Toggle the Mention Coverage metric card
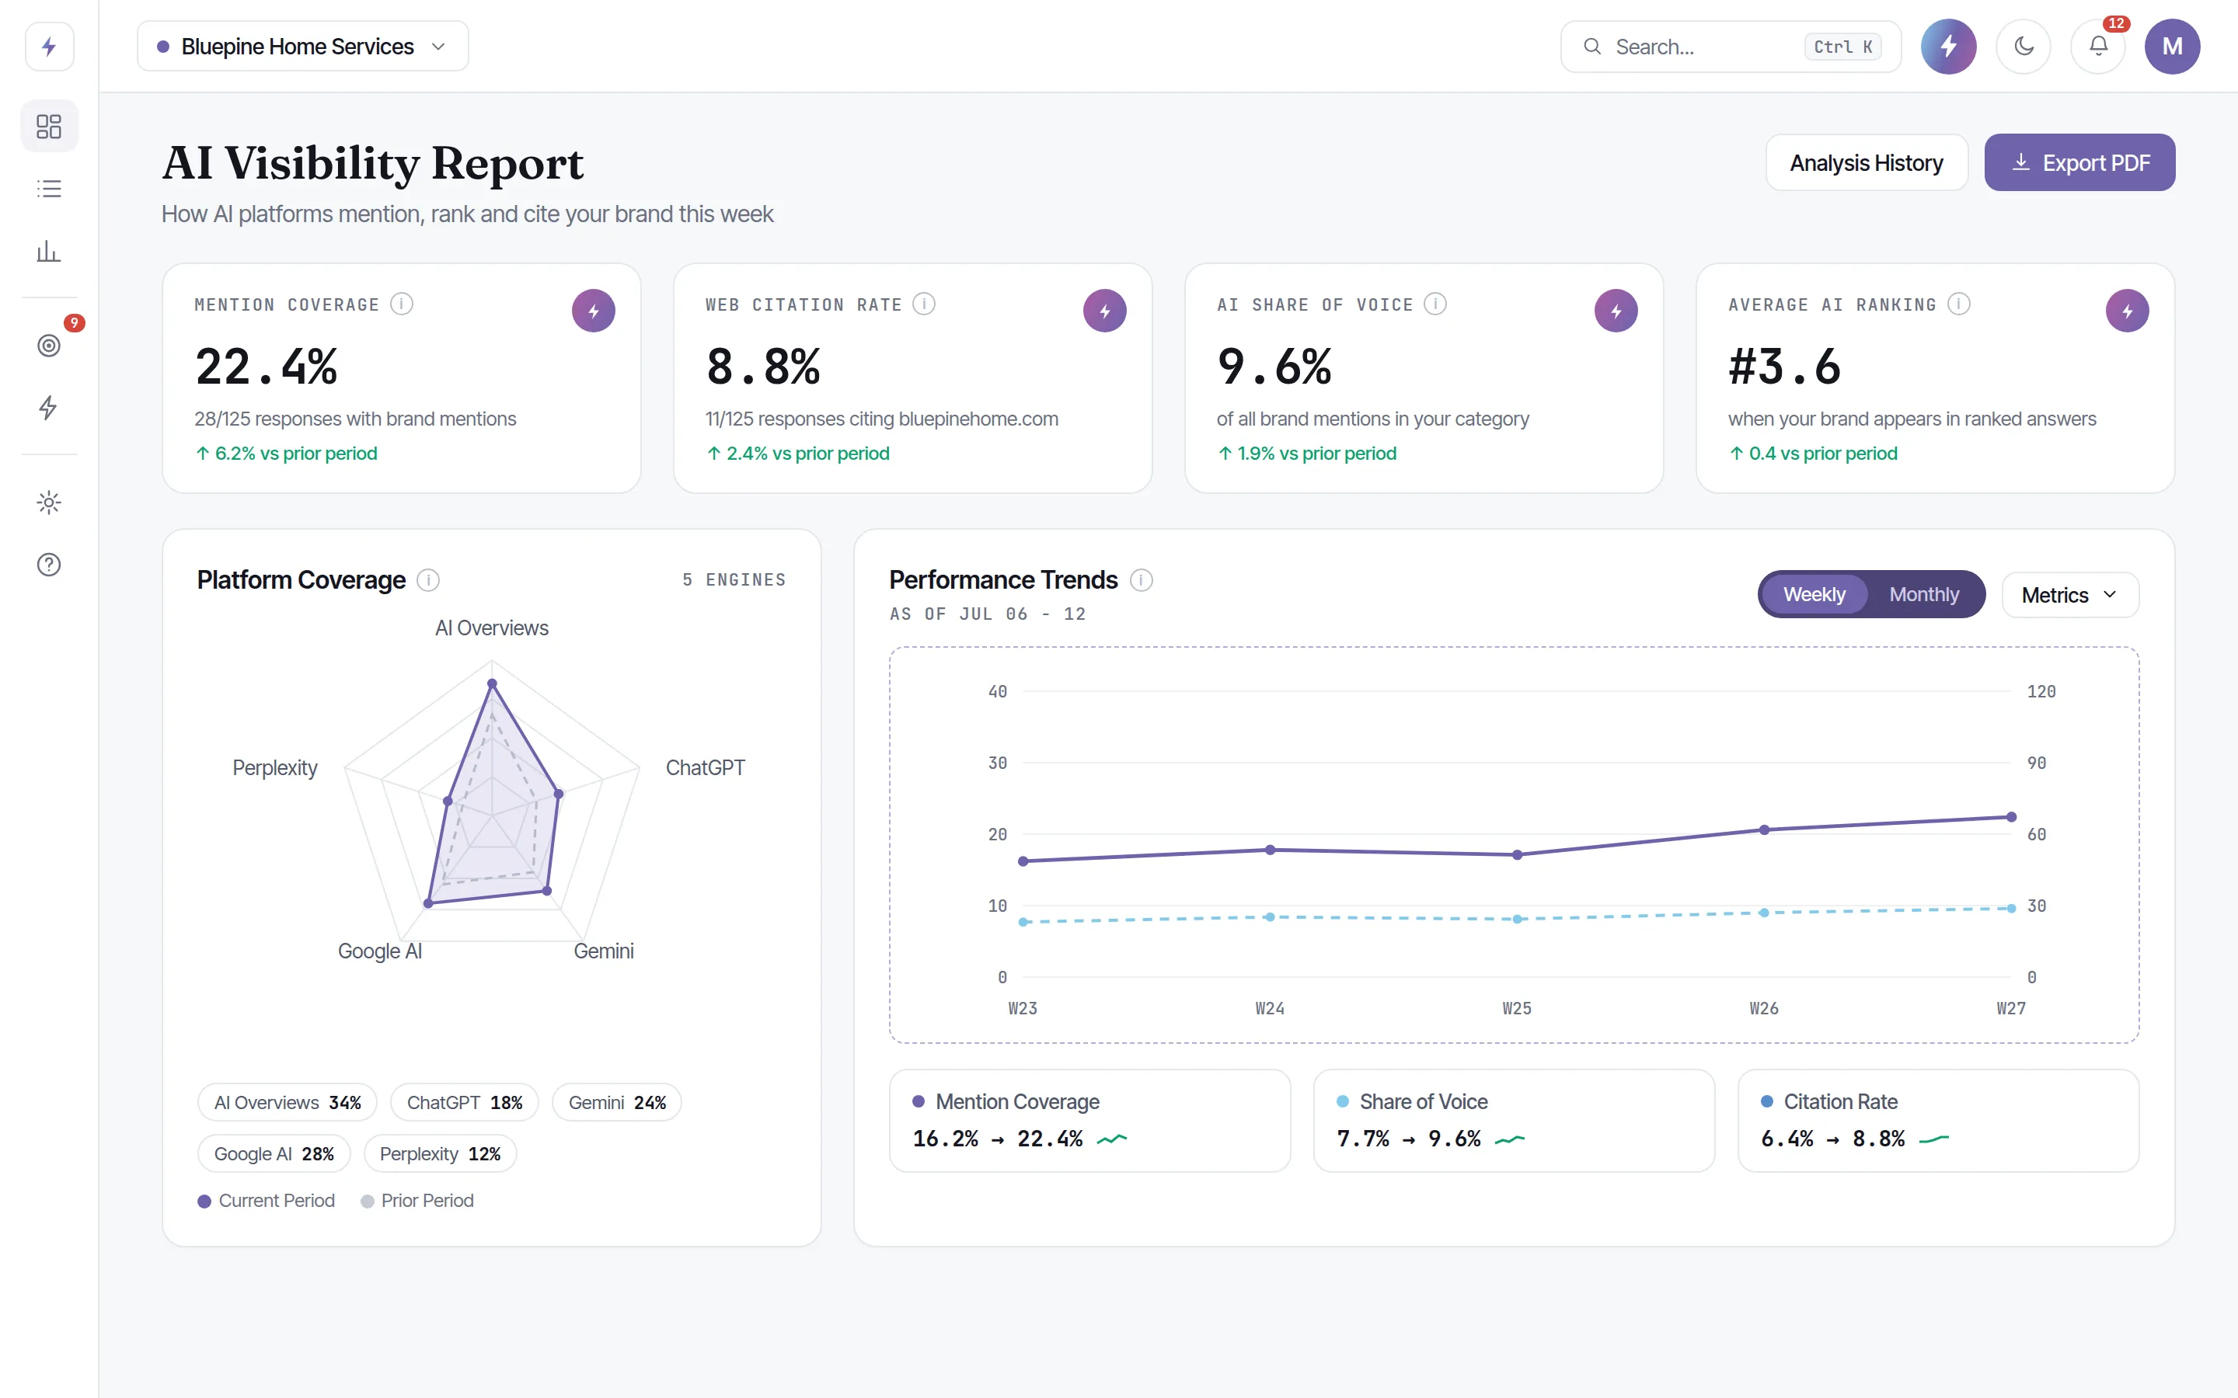 pyautogui.click(x=1089, y=1121)
